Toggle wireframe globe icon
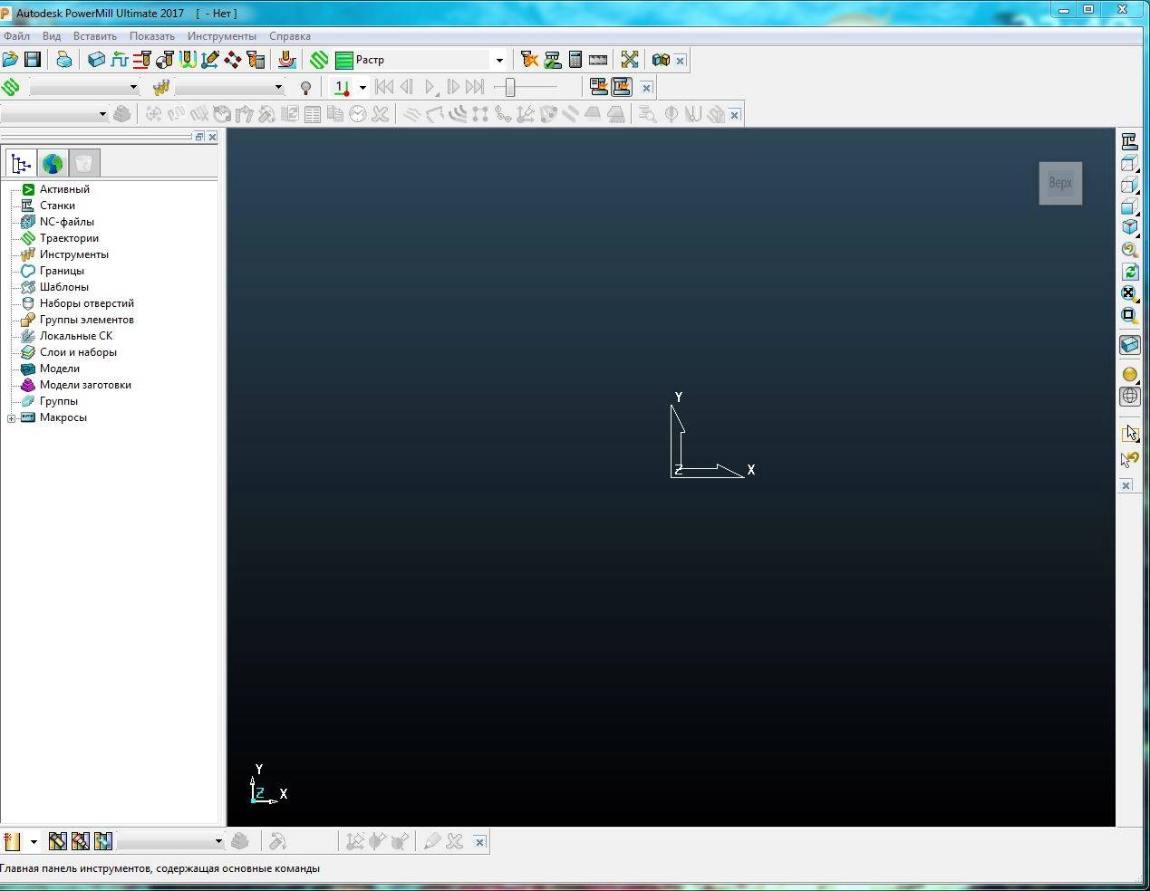Screen dimensions: 1150x891 click(1129, 396)
